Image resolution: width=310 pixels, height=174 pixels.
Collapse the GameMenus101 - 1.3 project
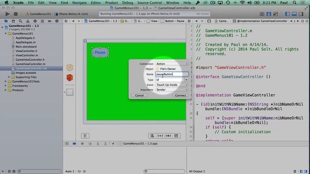point(2,27)
